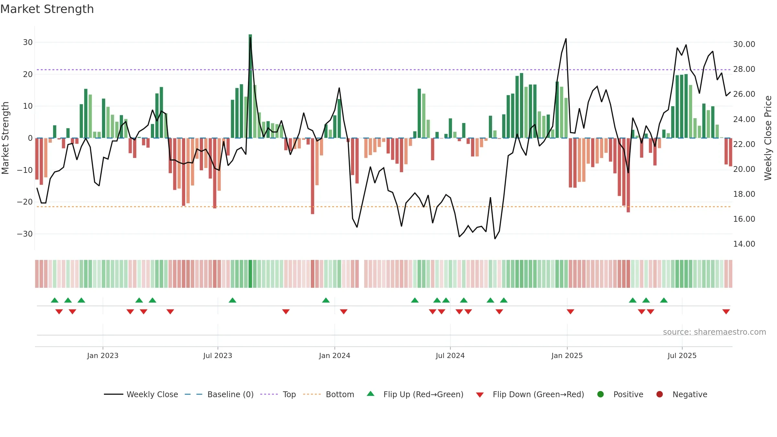Toggle the Positive legend entry
Viewport: 777px width, 437px height.
coord(620,394)
